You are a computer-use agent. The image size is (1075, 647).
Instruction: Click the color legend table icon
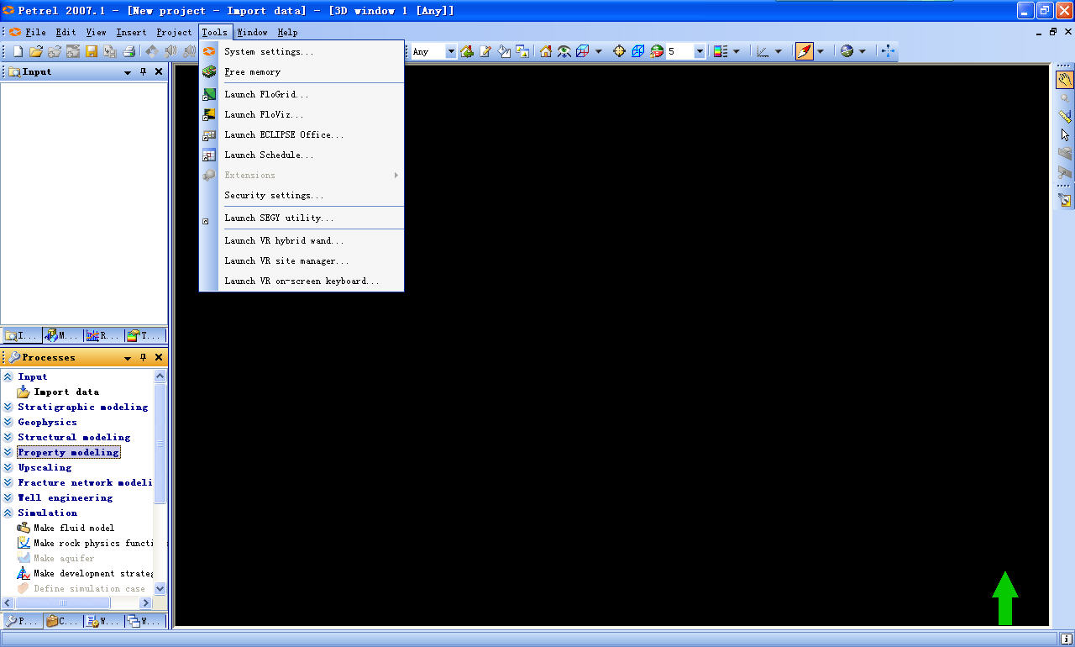click(x=721, y=51)
